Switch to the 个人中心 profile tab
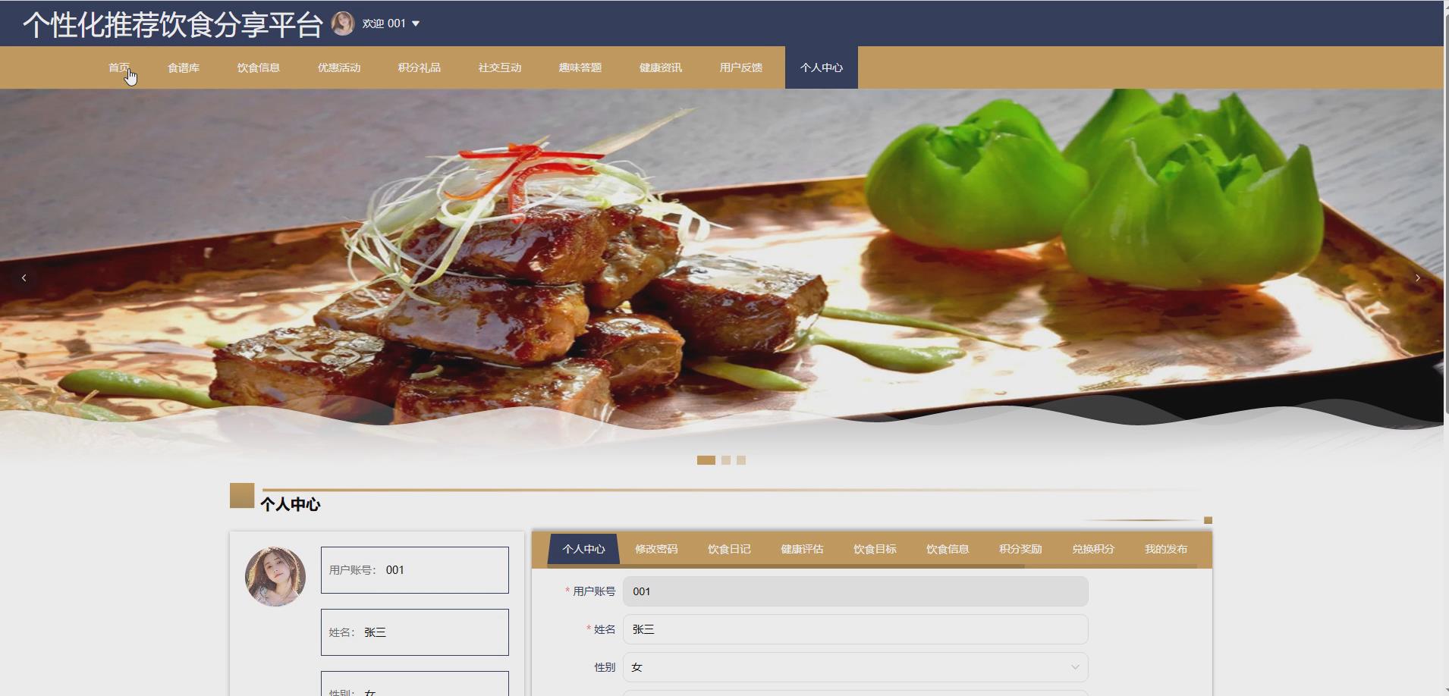Screen dimensions: 1449x696 pyautogui.click(x=583, y=549)
